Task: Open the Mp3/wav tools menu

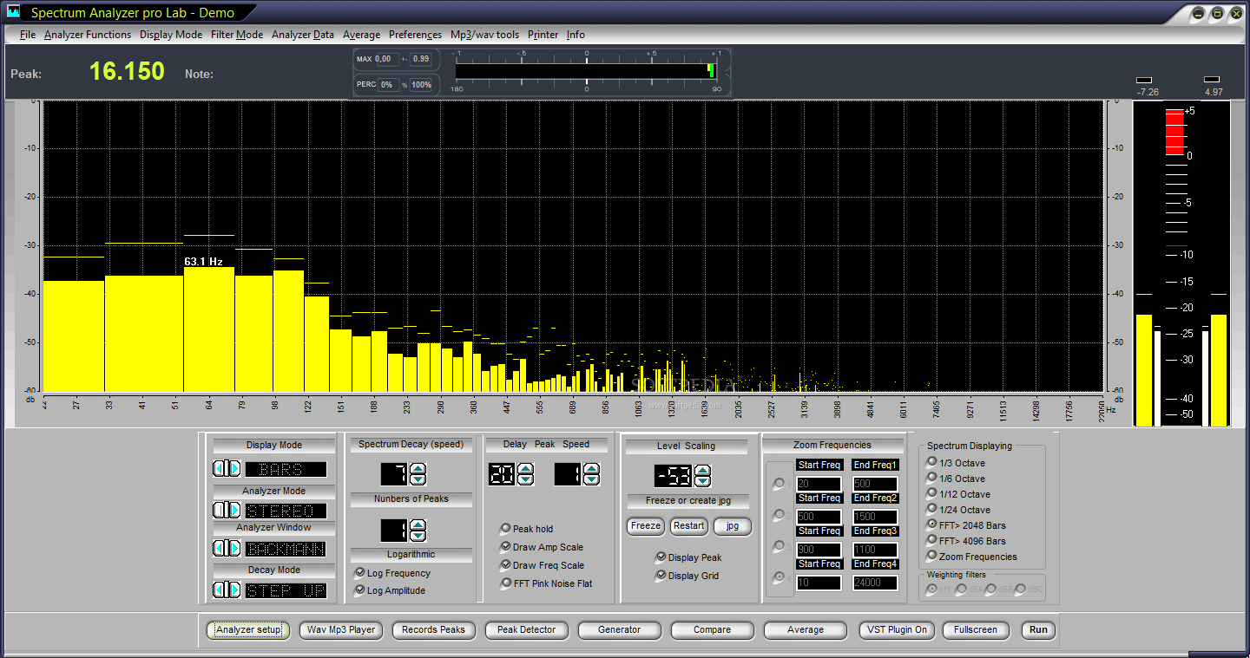Action: pyautogui.click(x=484, y=35)
